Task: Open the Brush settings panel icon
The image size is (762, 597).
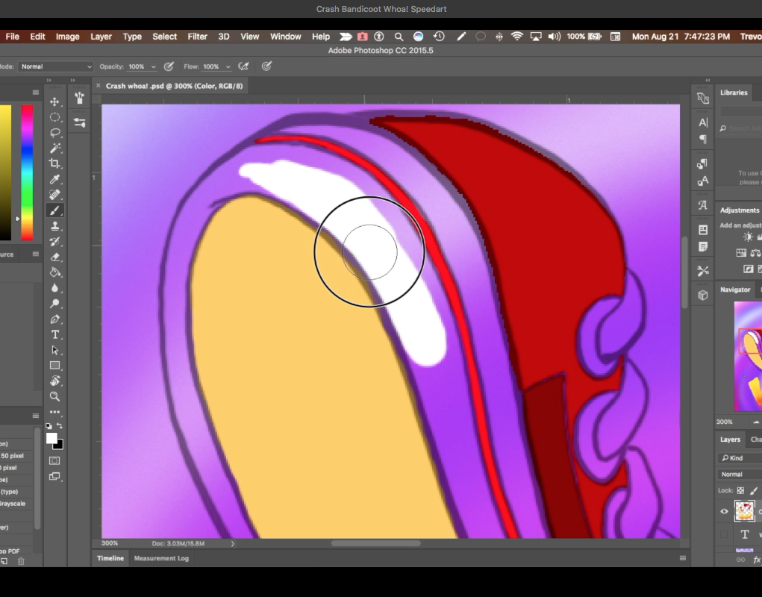Action: tap(80, 122)
